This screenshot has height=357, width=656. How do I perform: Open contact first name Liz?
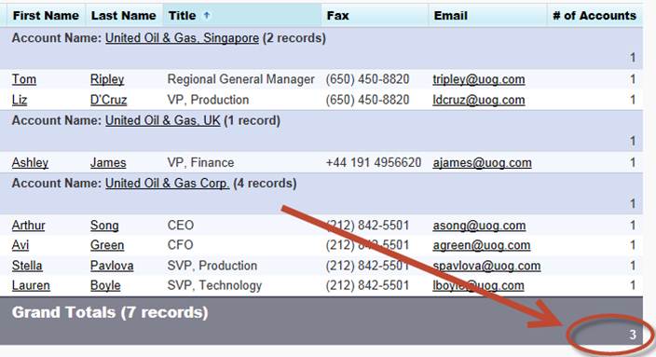[x=20, y=100]
